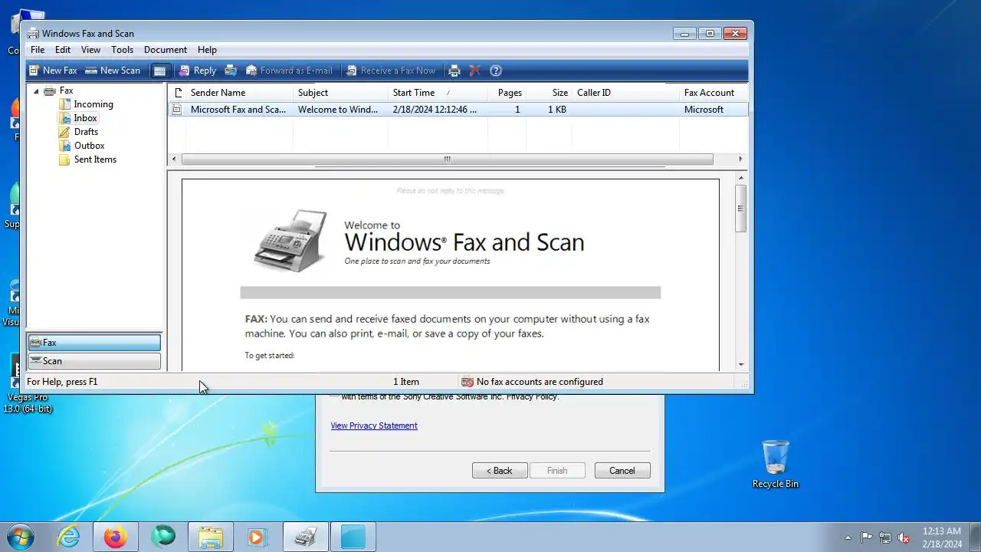The height and width of the screenshot is (552, 981).
Task: Click the horizontal scrollbar thumb in message list
Action: click(x=448, y=159)
